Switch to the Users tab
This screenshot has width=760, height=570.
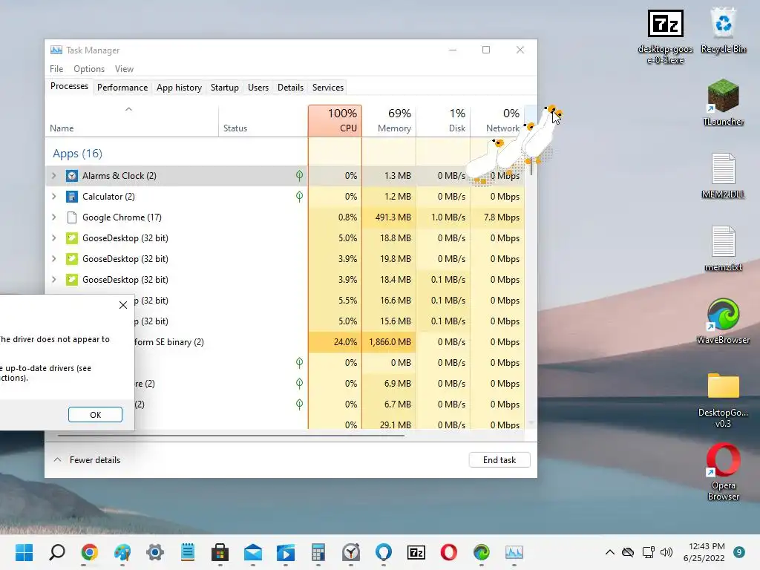(258, 88)
